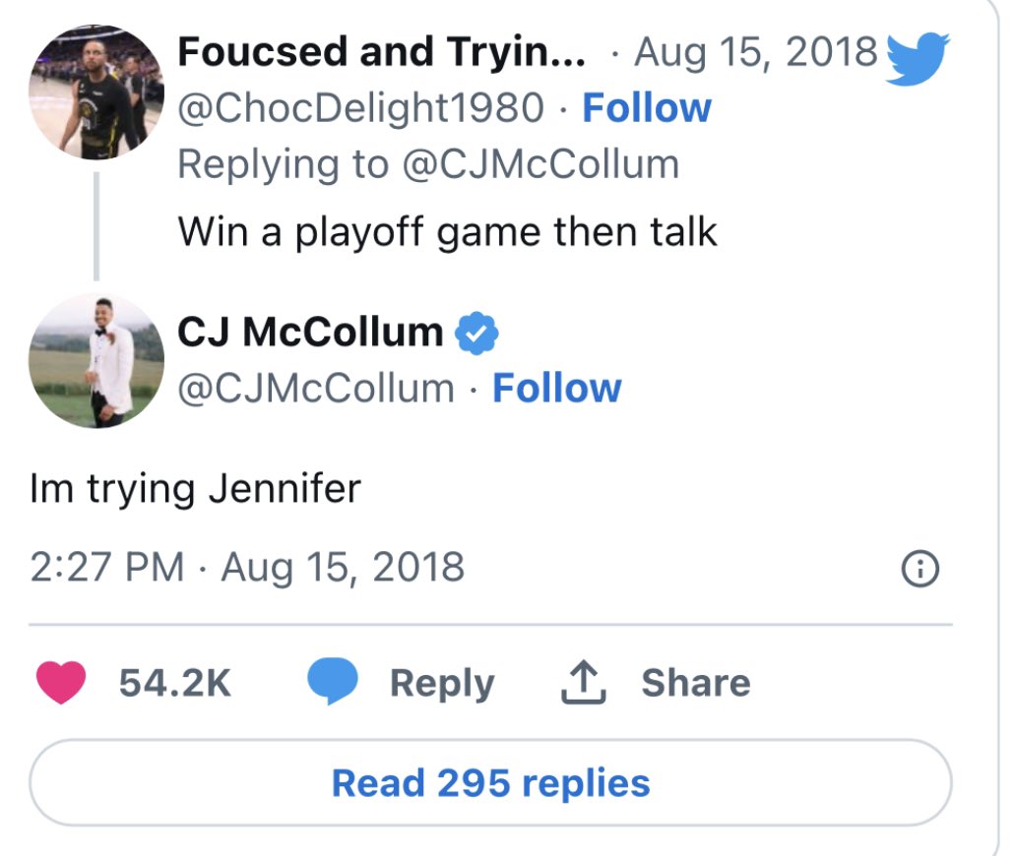Click the blue reply bubble icon
The width and height of the screenshot is (1015, 856).
[331, 683]
